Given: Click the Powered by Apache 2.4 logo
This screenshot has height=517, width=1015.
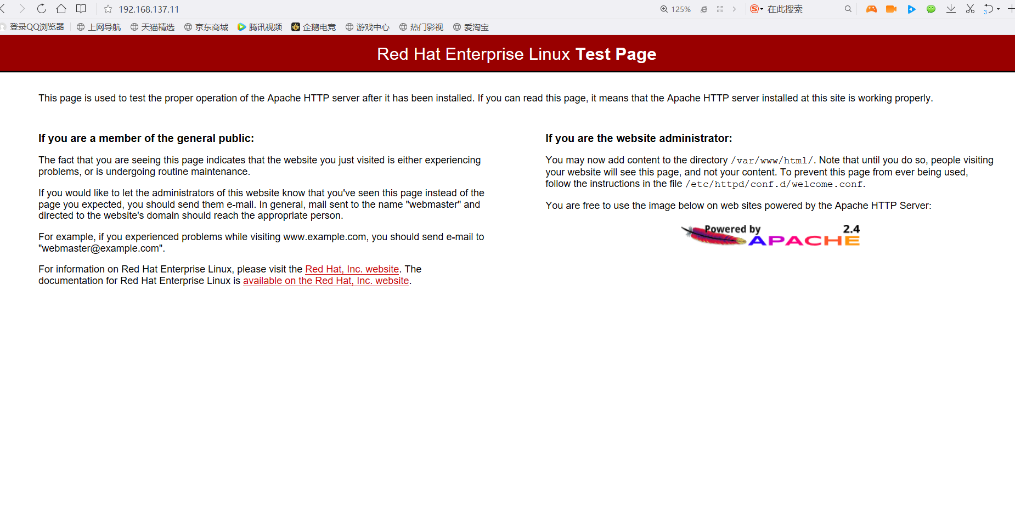Looking at the screenshot, I should click(x=770, y=235).
